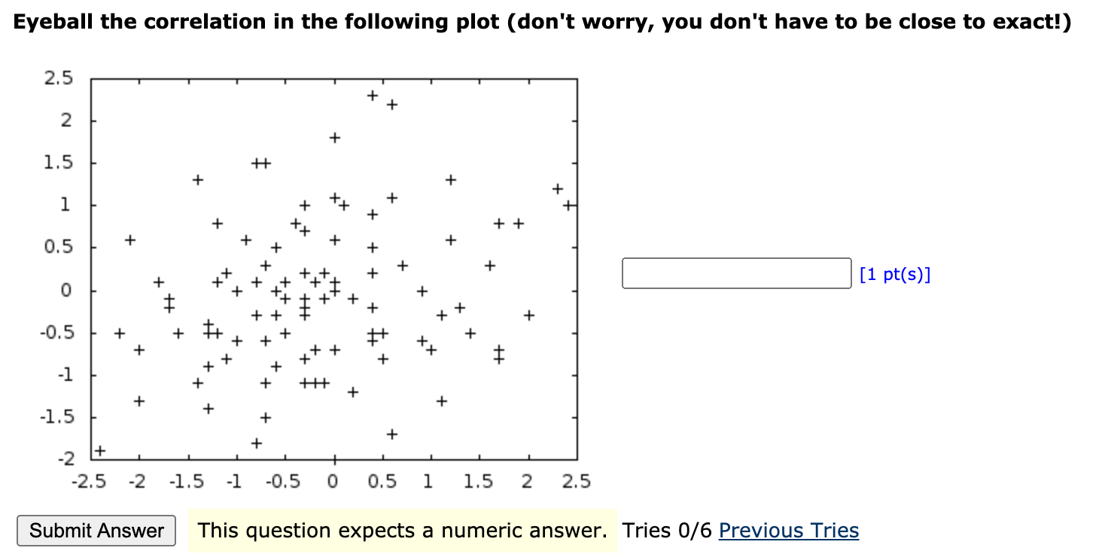Click the highest data point near the plot top
The image size is (1105, 557).
coord(371,96)
